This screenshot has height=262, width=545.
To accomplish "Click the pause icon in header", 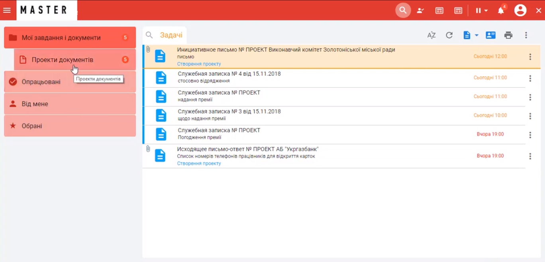I will pos(478,11).
